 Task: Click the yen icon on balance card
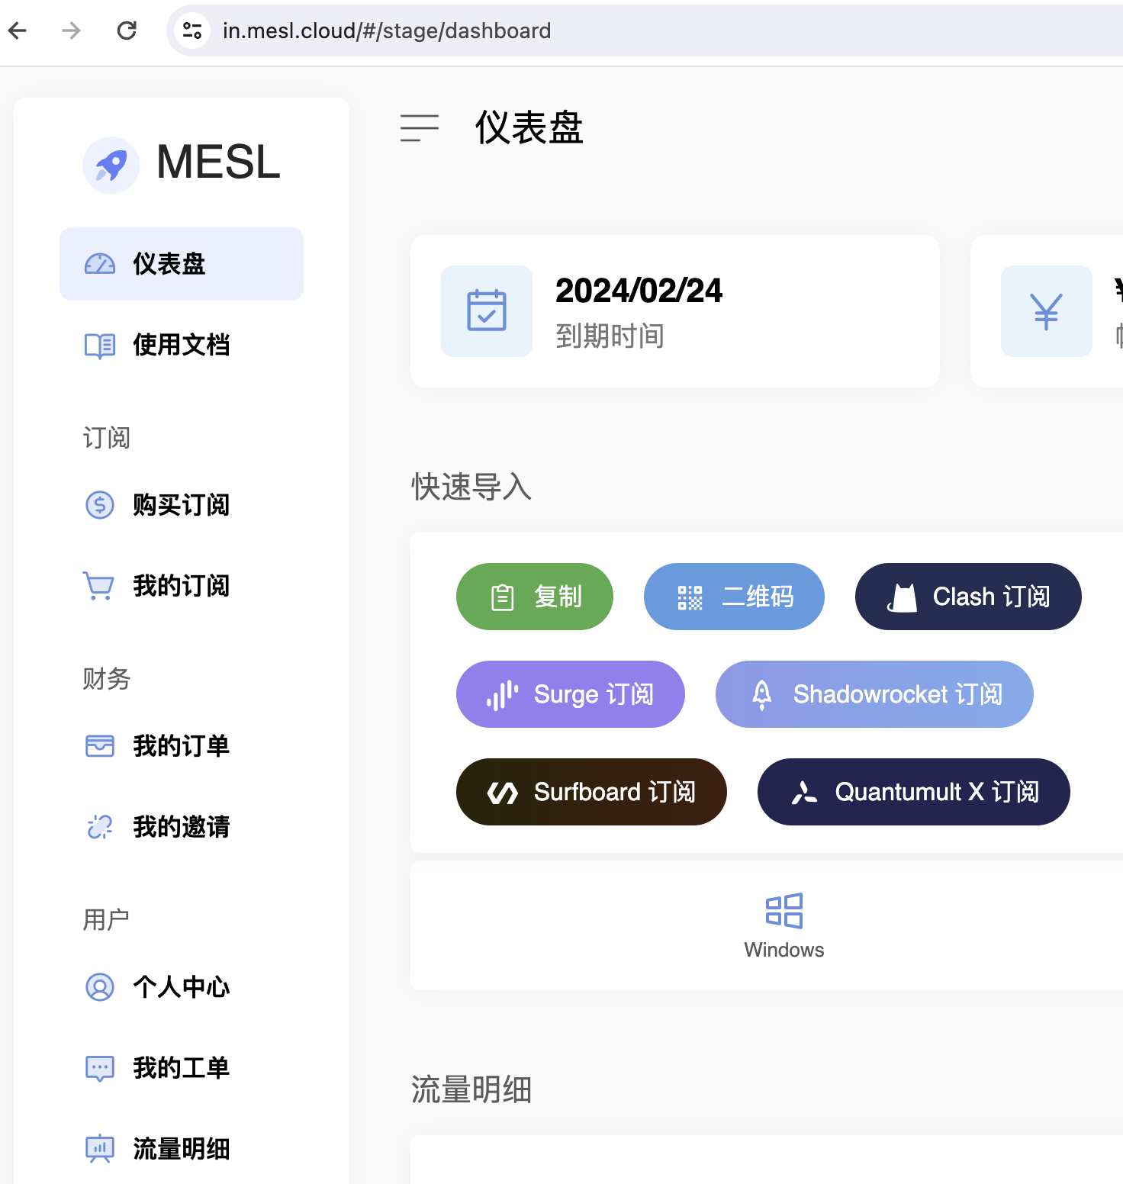[x=1047, y=311]
